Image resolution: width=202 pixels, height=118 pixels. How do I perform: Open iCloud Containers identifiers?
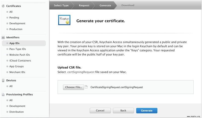coord(20,61)
